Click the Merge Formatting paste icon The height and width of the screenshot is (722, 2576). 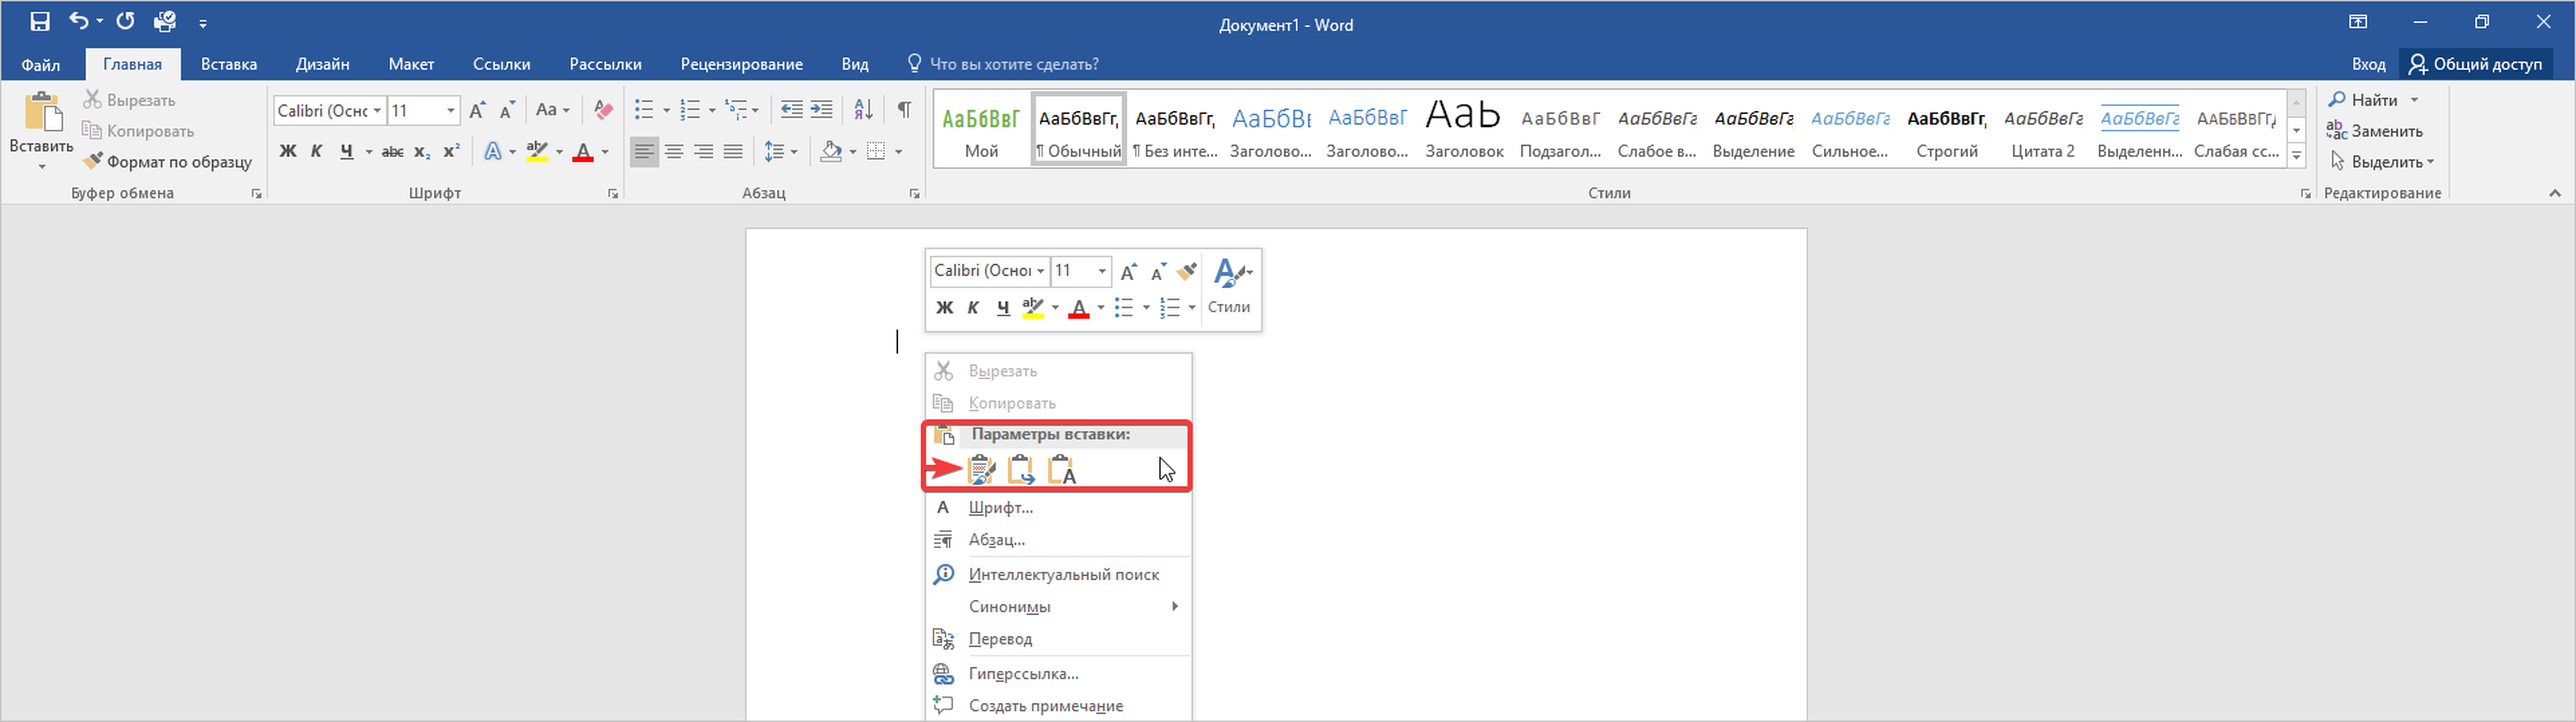pos(1020,469)
